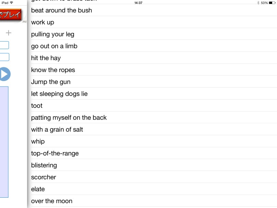
Task: Tap the Wi-Fi signal icon
Action: (12, 3)
